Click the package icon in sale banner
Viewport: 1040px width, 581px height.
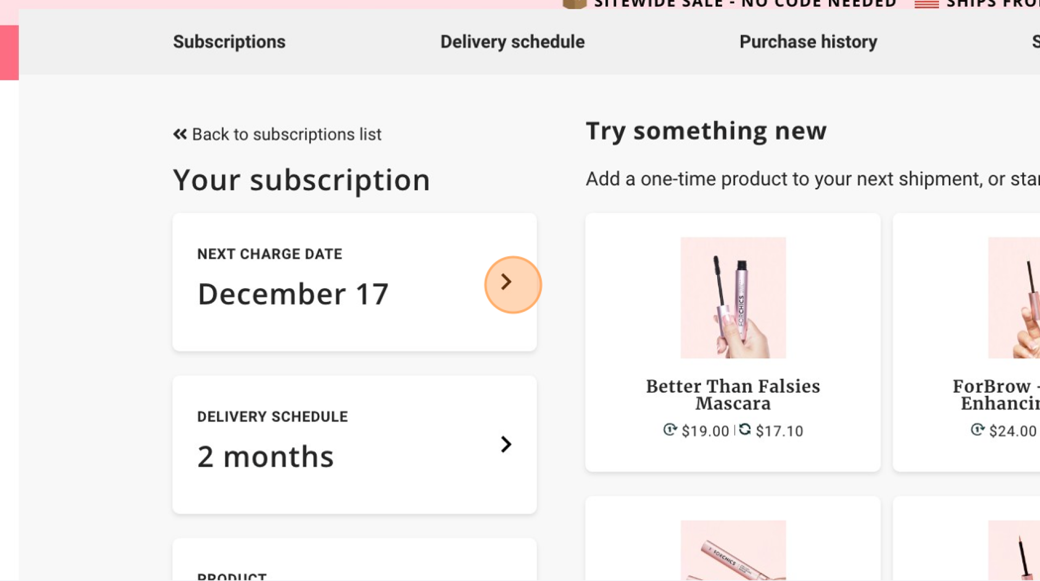[x=575, y=4]
